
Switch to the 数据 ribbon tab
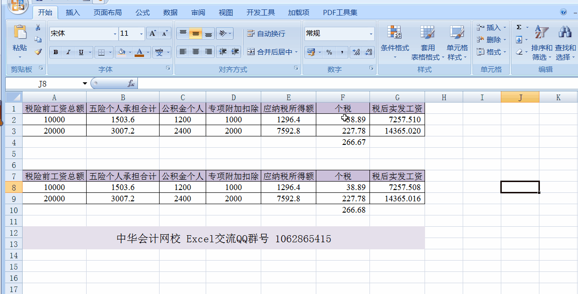(x=170, y=13)
